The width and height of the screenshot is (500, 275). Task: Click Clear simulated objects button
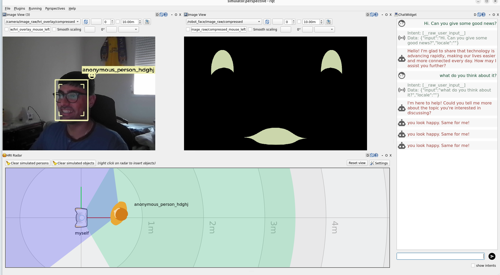click(x=74, y=163)
